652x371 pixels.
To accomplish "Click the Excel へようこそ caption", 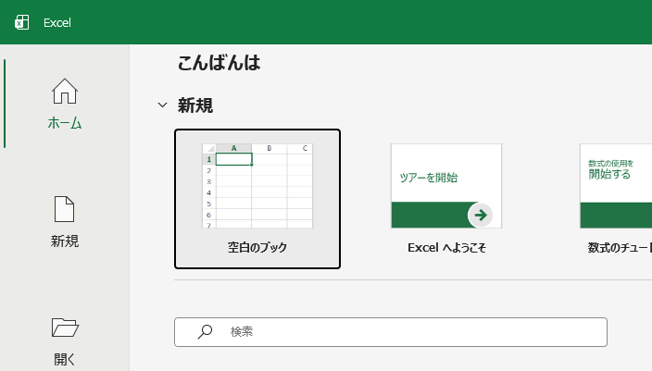I will coord(446,248).
